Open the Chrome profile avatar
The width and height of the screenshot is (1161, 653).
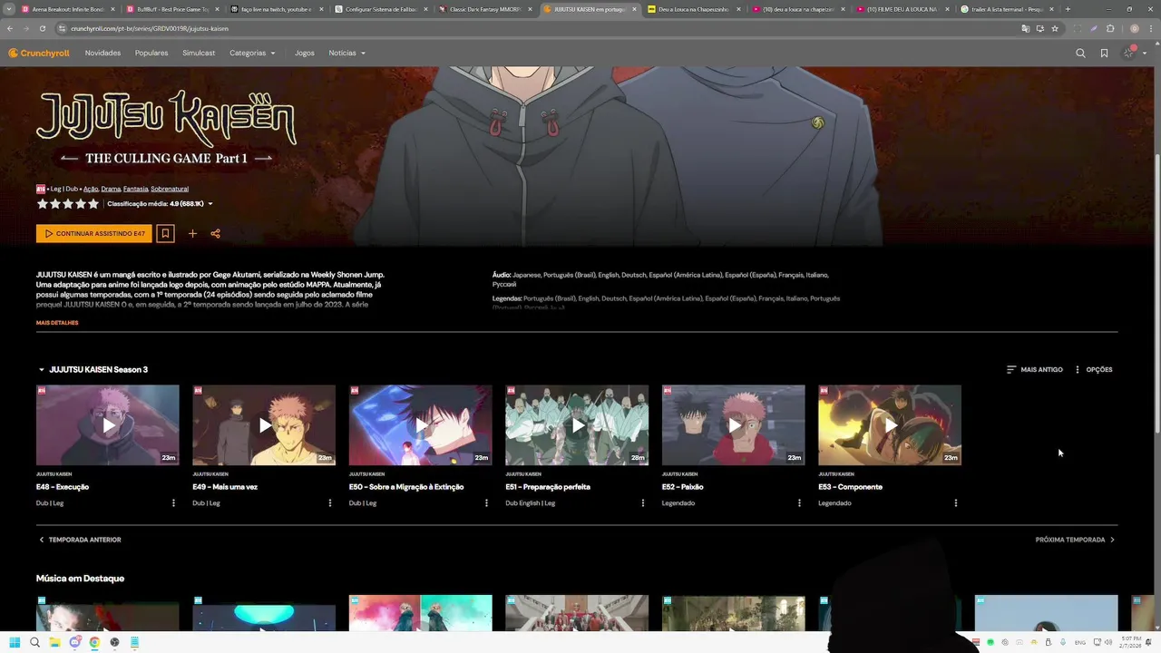pyautogui.click(x=1134, y=28)
